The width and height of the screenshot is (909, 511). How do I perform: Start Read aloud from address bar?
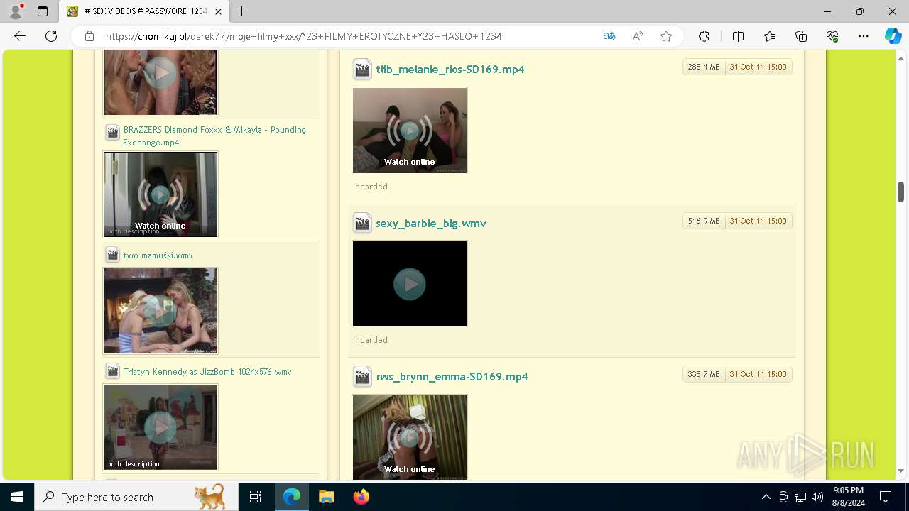click(x=638, y=36)
